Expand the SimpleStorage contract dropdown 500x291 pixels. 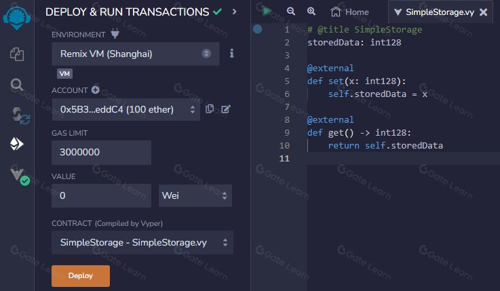coord(142,242)
